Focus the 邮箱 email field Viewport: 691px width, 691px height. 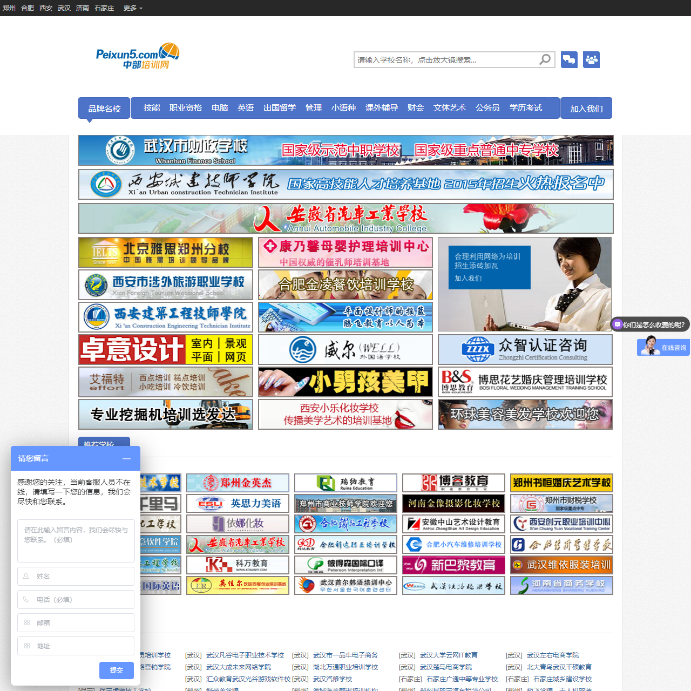(x=76, y=623)
